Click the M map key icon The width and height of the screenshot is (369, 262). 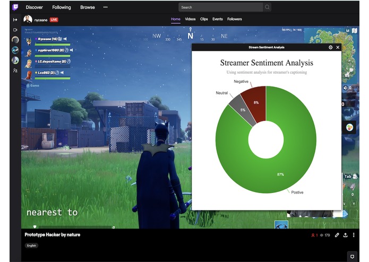click(348, 31)
